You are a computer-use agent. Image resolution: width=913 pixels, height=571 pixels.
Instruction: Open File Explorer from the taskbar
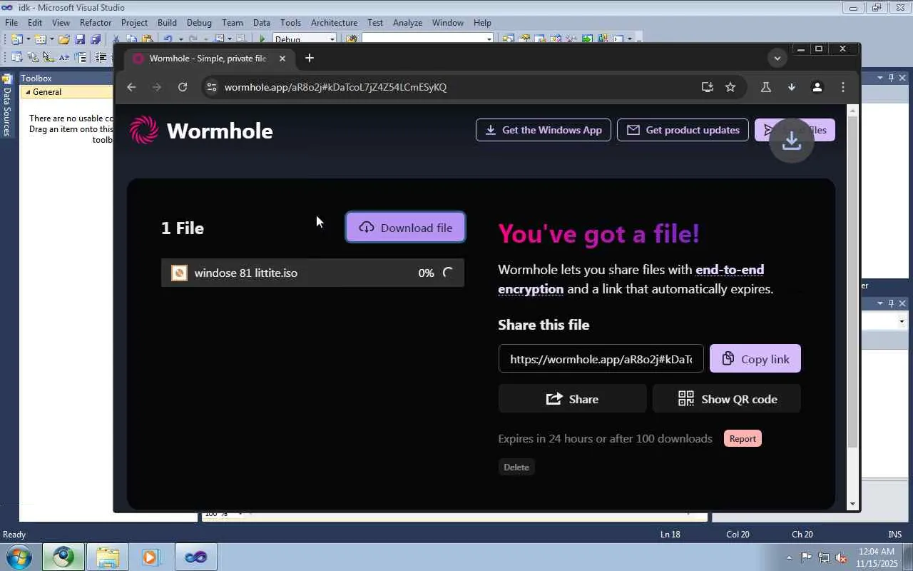(107, 557)
